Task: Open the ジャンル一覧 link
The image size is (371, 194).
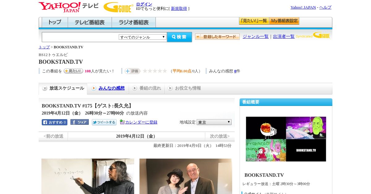Action: coord(256,36)
